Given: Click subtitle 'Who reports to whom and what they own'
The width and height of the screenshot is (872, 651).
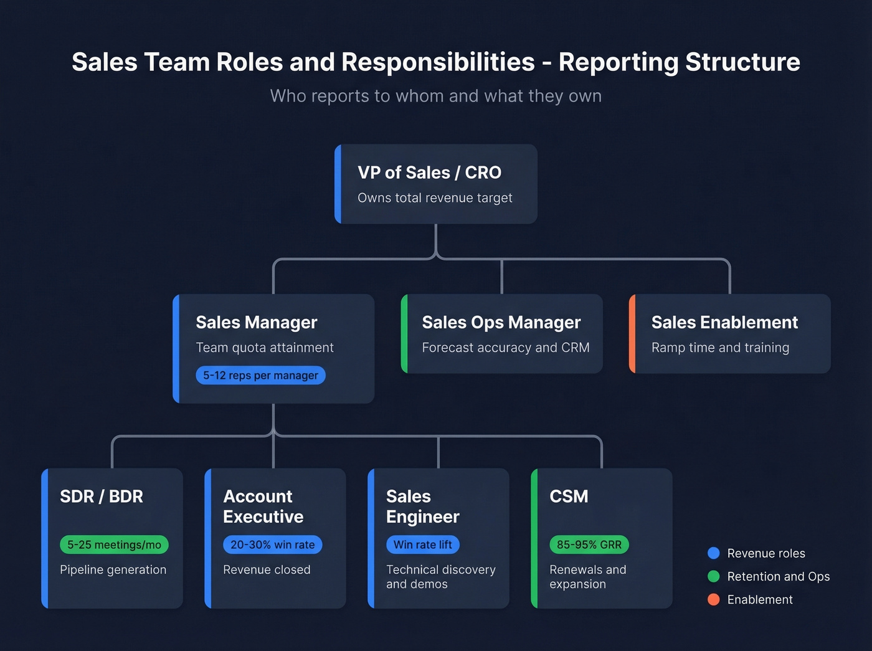Looking at the screenshot, I should click(436, 96).
